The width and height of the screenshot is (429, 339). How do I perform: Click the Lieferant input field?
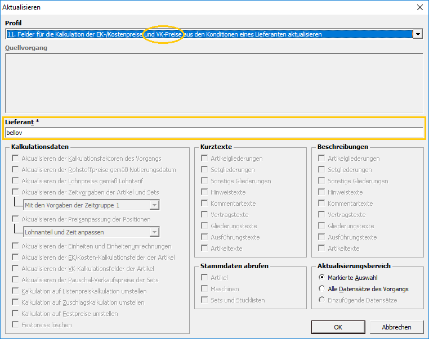[x=214, y=133]
